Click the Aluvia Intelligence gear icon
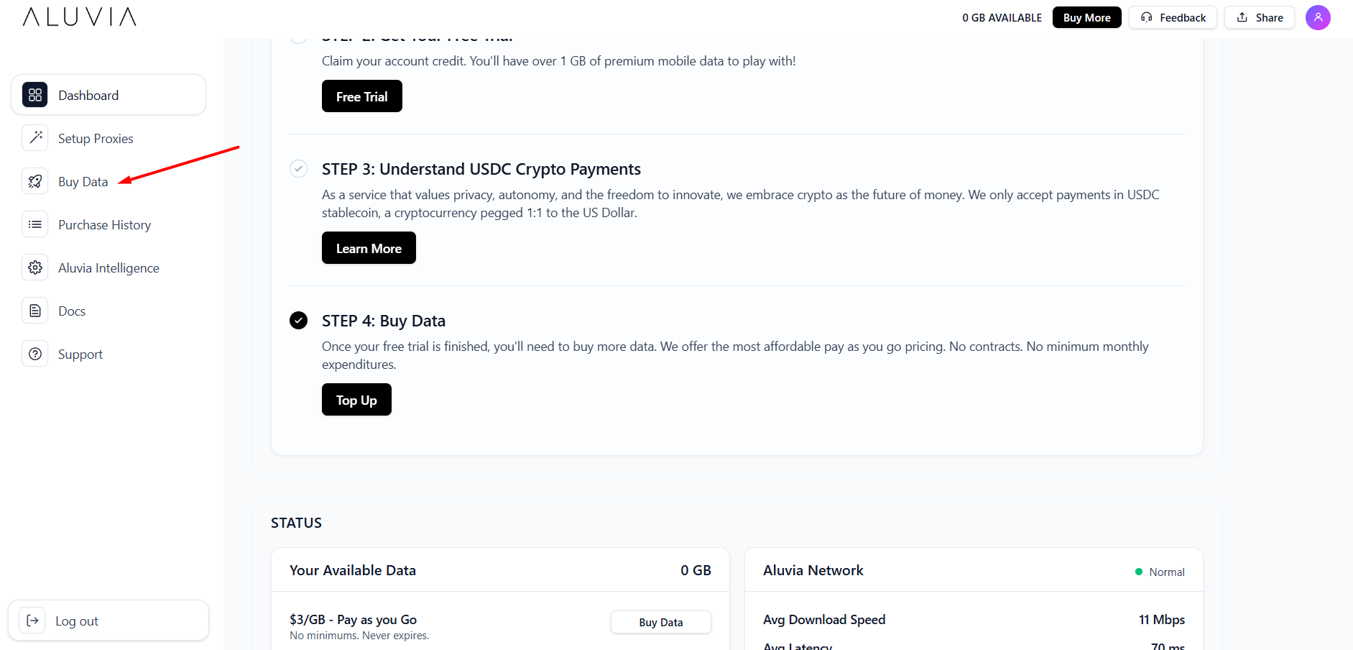The image size is (1353, 650). pyautogui.click(x=34, y=267)
